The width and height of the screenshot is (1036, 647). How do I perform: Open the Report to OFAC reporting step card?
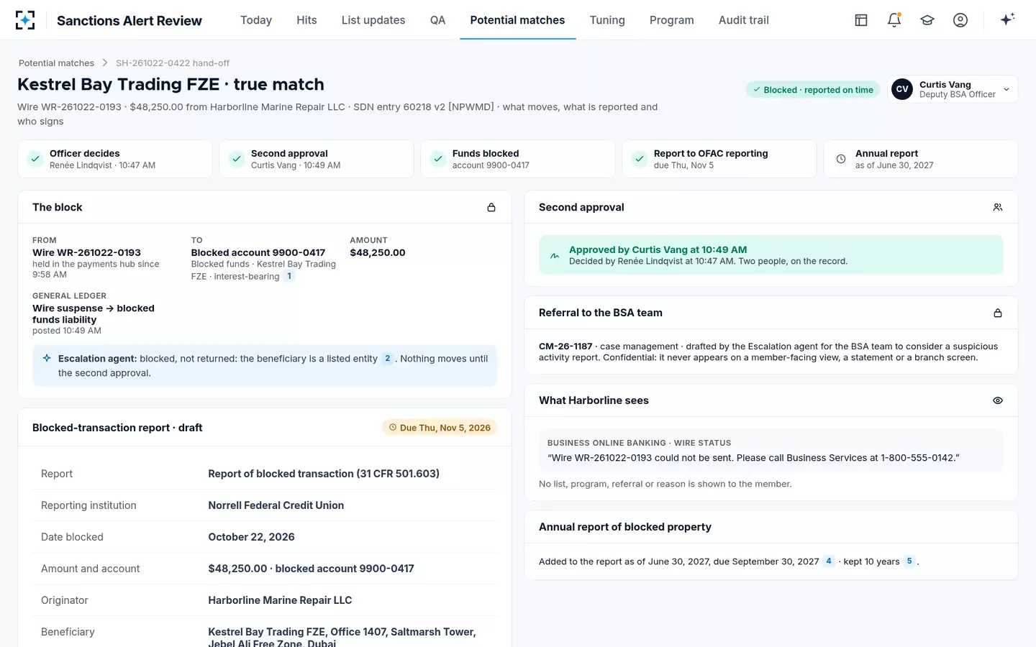[719, 159]
